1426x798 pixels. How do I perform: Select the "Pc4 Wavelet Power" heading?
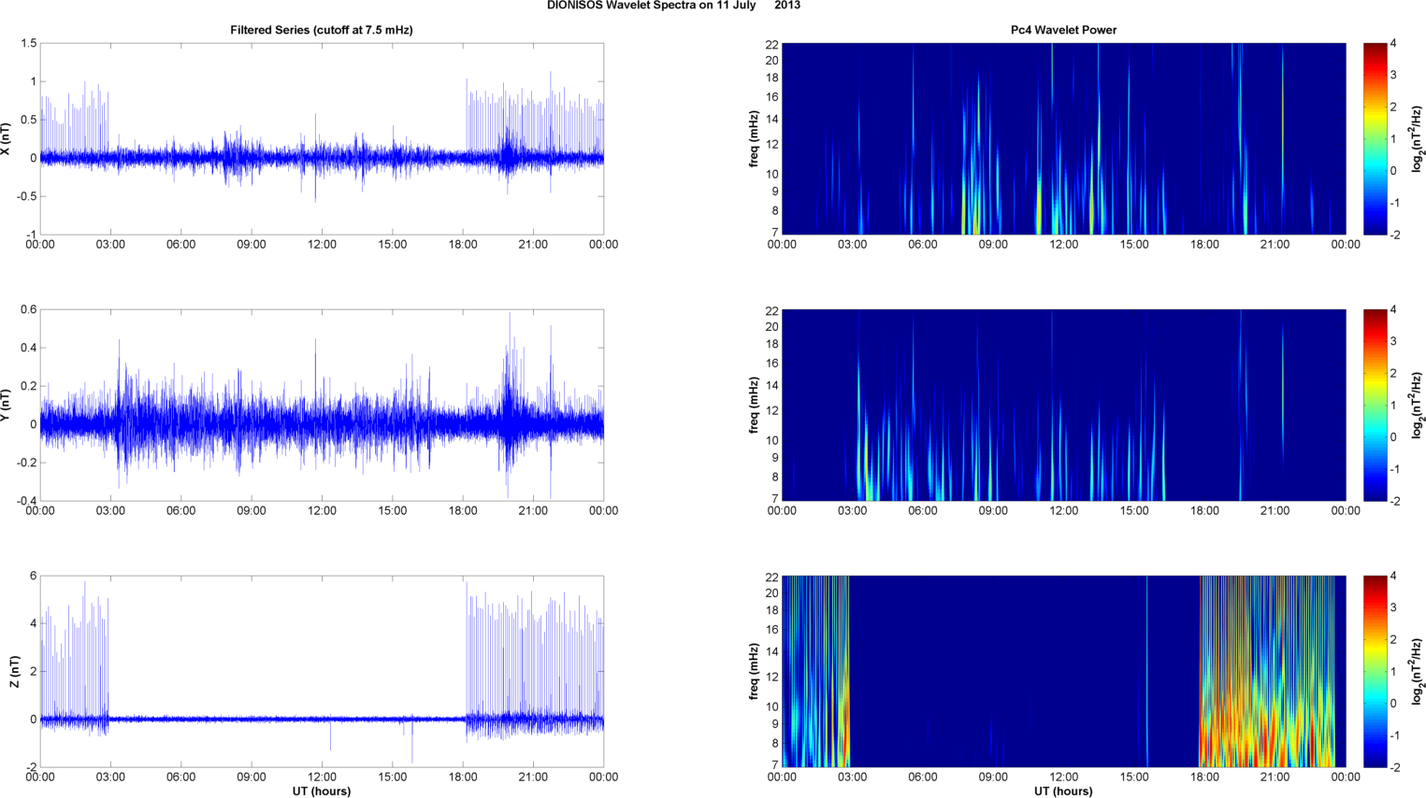[x=1063, y=30]
